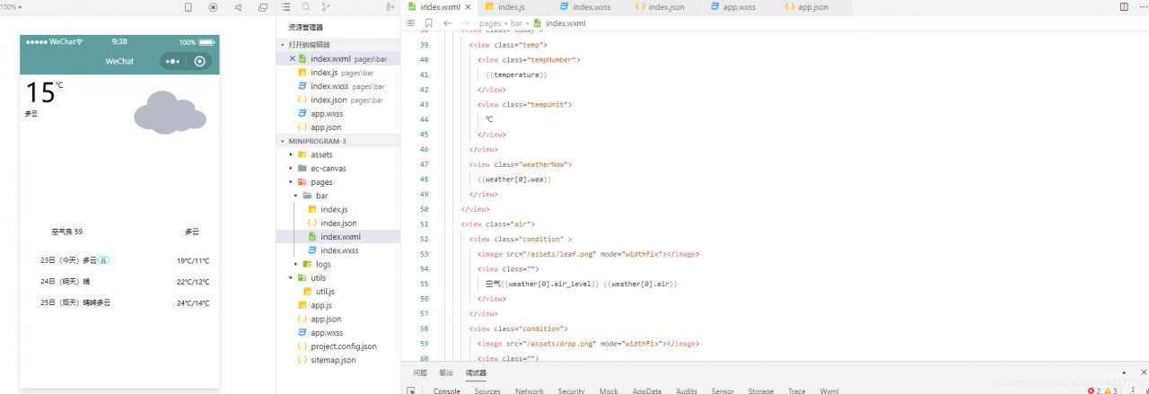The height and width of the screenshot is (394, 1149).
Task: Open app.js in the project root
Action: (x=339, y=305)
